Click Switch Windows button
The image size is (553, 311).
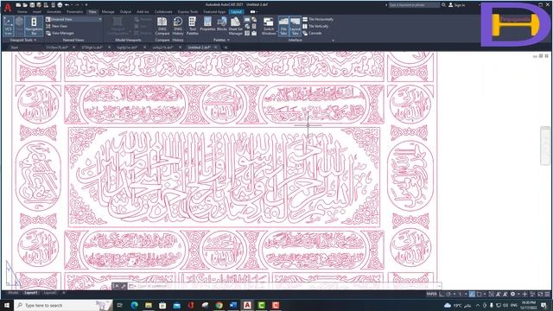point(269,26)
